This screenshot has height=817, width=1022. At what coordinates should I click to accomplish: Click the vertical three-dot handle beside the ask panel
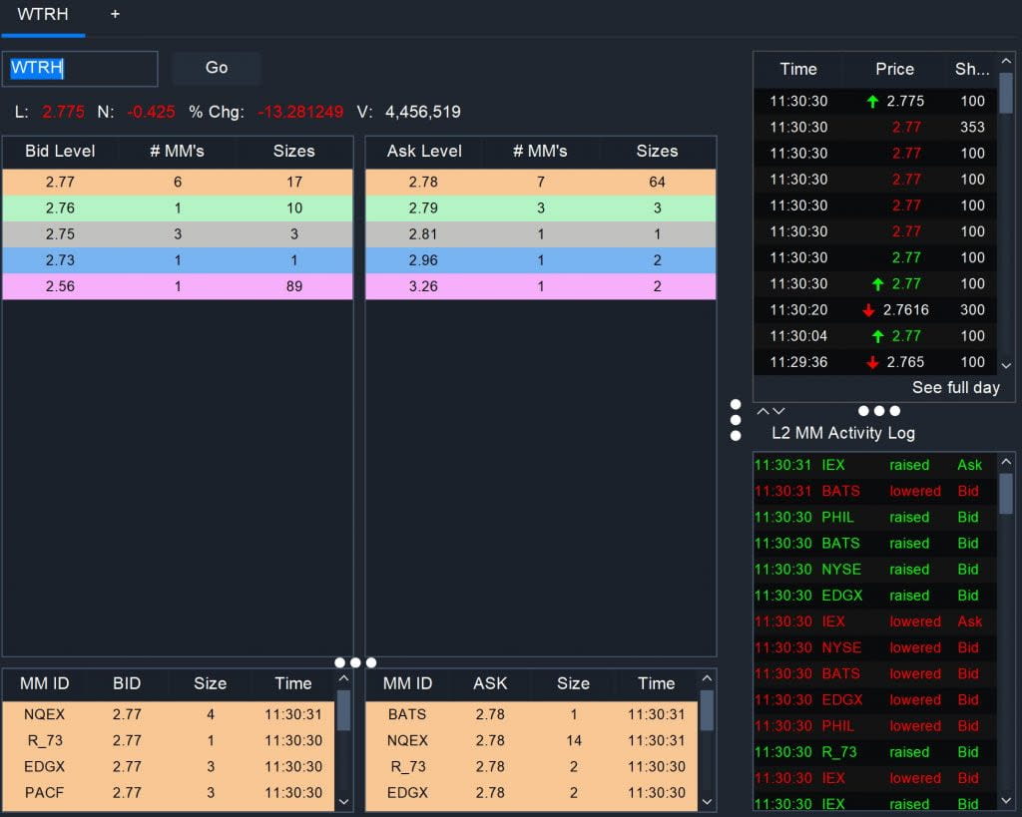pyautogui.click(x=736, y=420)
